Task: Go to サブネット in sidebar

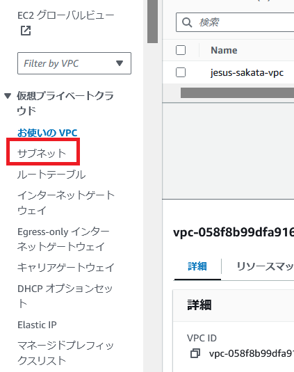Action: click(x=42, y=154)
